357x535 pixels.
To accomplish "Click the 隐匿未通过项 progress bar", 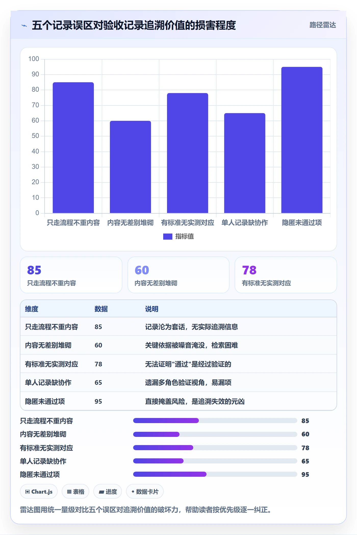I will [x=215, y=474].
